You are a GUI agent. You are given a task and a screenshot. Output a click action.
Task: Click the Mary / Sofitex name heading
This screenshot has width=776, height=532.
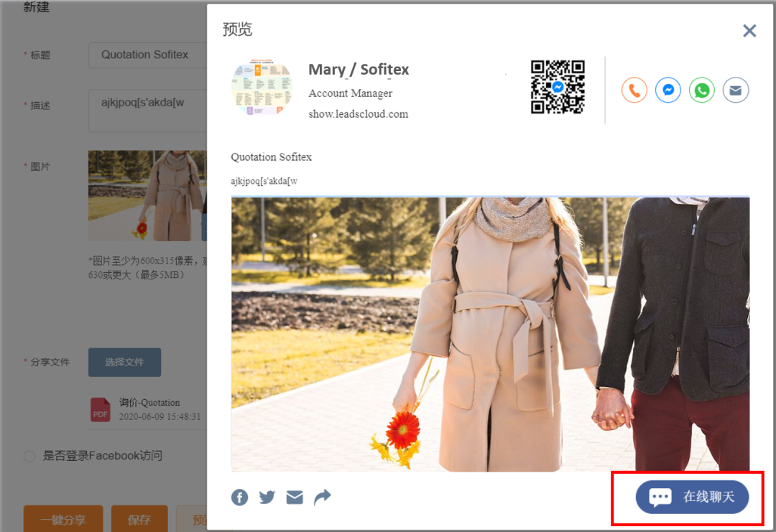click(359, 69)
